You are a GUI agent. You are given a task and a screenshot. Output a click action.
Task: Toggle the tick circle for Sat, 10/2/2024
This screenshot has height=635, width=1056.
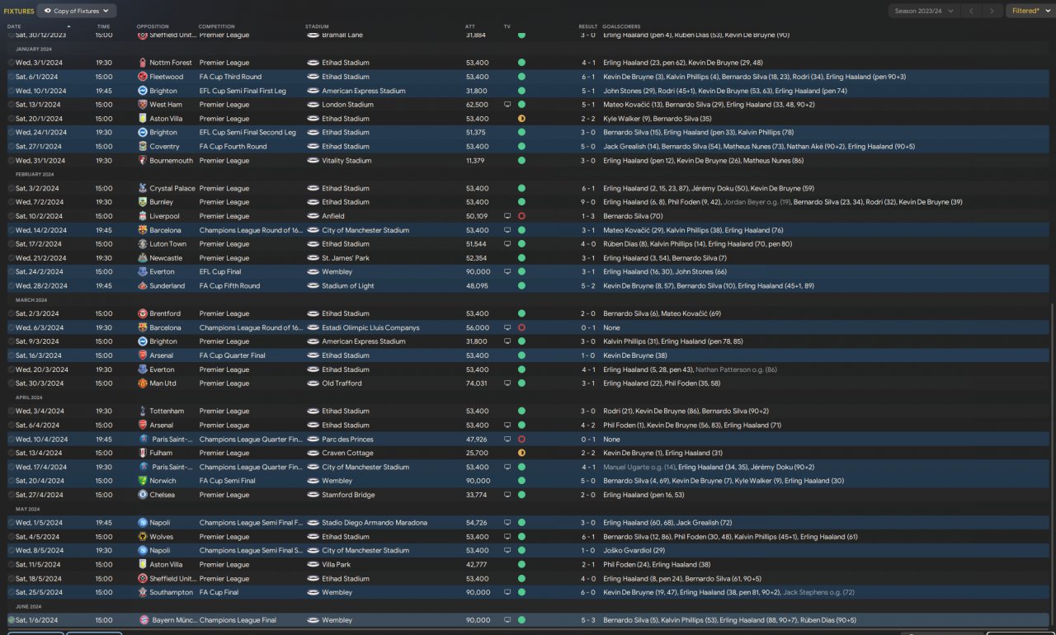[11, 216]
